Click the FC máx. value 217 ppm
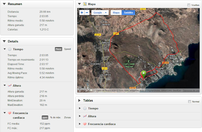202x132 pixels. (45, 128)
